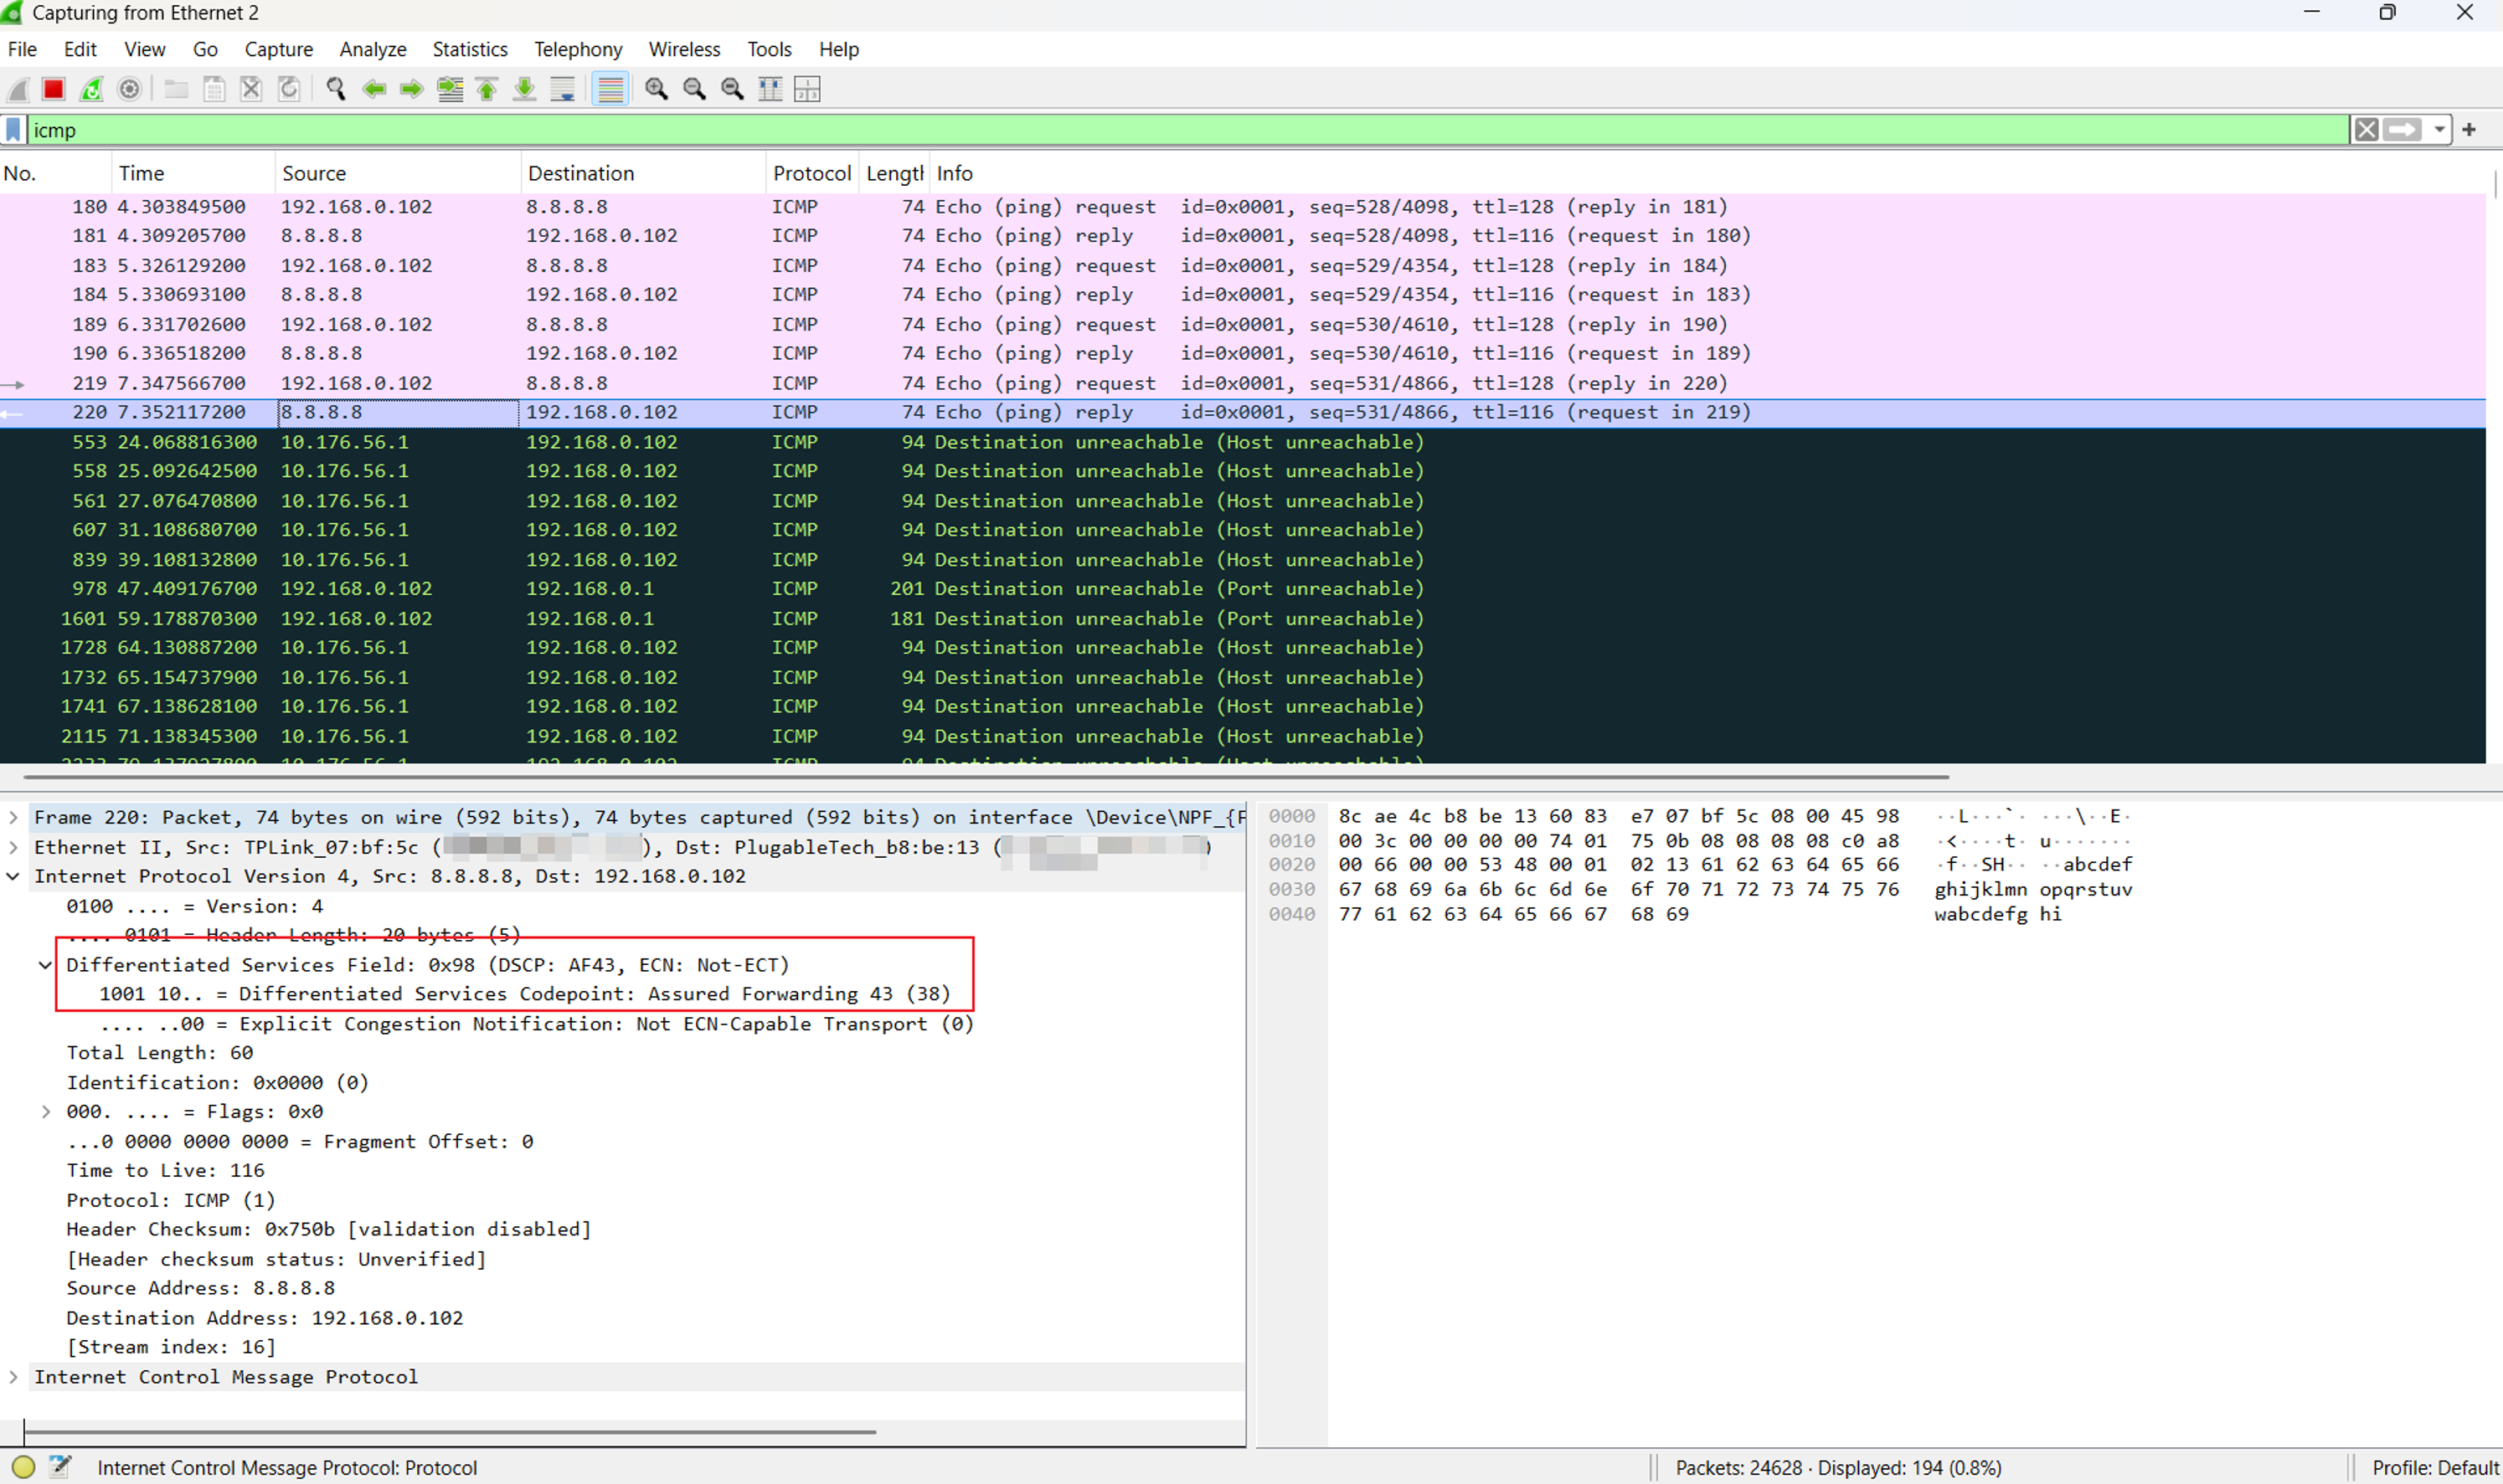The width and height of the screenshot is (2503, 1484).
Task: Go forward in packet history
Action: click(x=411, y=89)
